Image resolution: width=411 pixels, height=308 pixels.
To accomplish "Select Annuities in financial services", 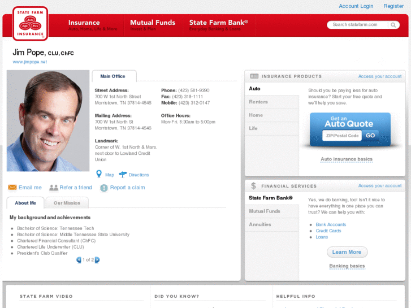I will (x=272, y=225).
